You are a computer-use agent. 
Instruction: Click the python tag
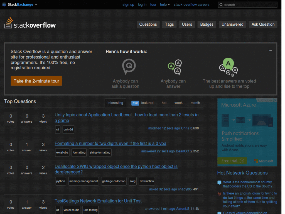pyautogui.click(x=60, y=181)
